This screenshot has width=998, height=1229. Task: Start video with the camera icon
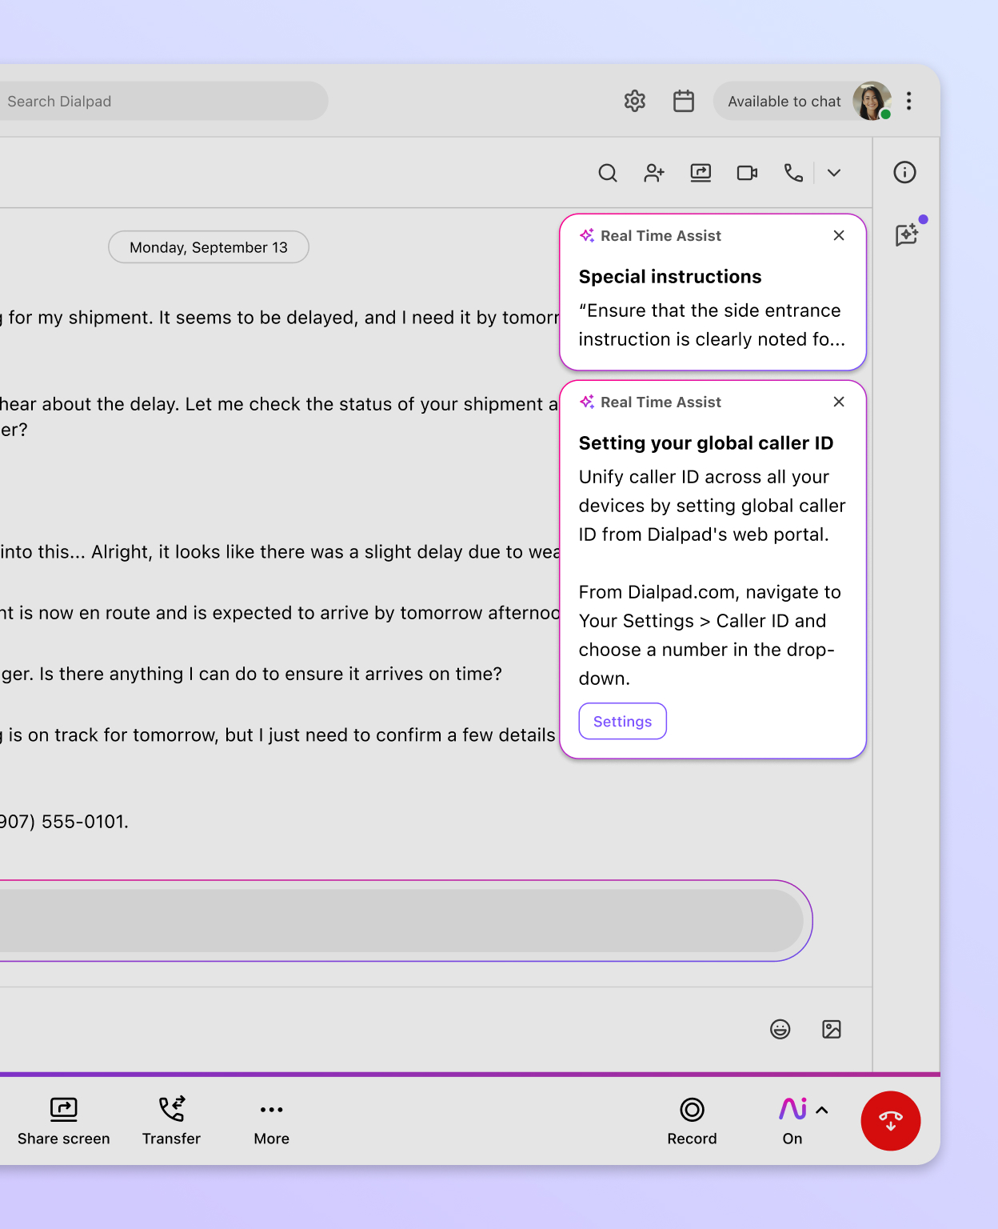747,173
